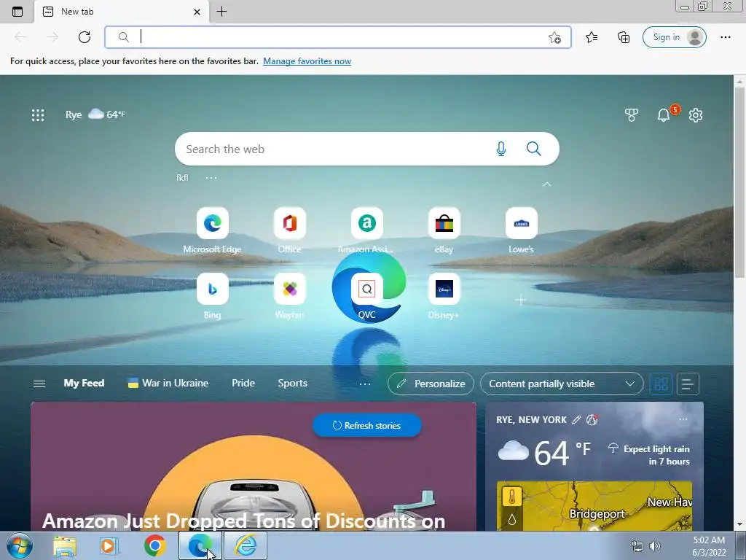Image resolution: width=746 pixels, height=560 pixels.
Task: Click the Personalize button
Action: point(431,384)
